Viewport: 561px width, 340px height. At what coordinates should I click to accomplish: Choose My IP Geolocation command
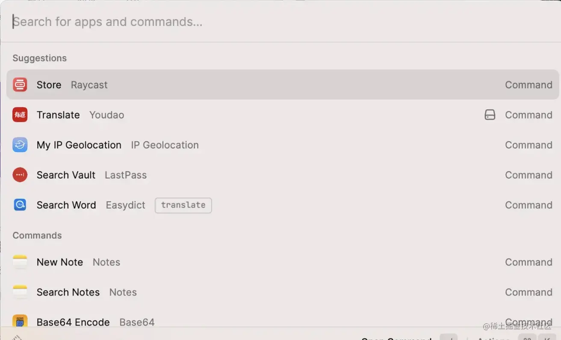[x=283, y=145]
